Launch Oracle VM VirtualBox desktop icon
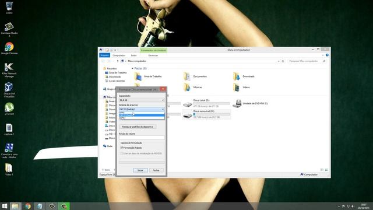373x210 pixels. [x=9, y=90]
